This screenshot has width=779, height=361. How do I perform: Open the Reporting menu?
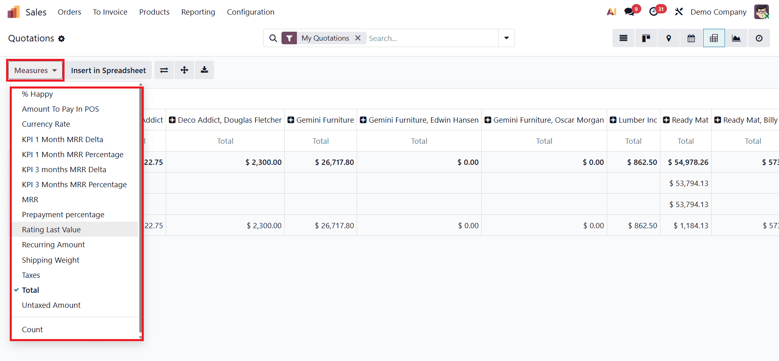(x=198, y=12)
